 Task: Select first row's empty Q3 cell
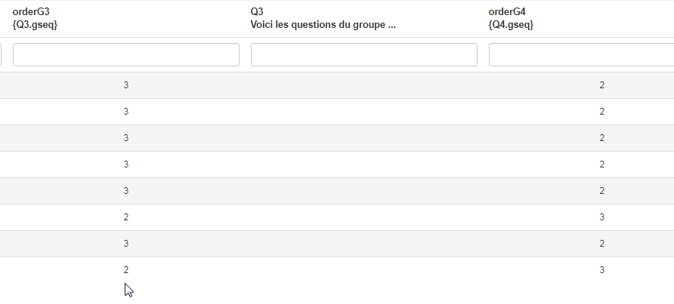point(363,85)
